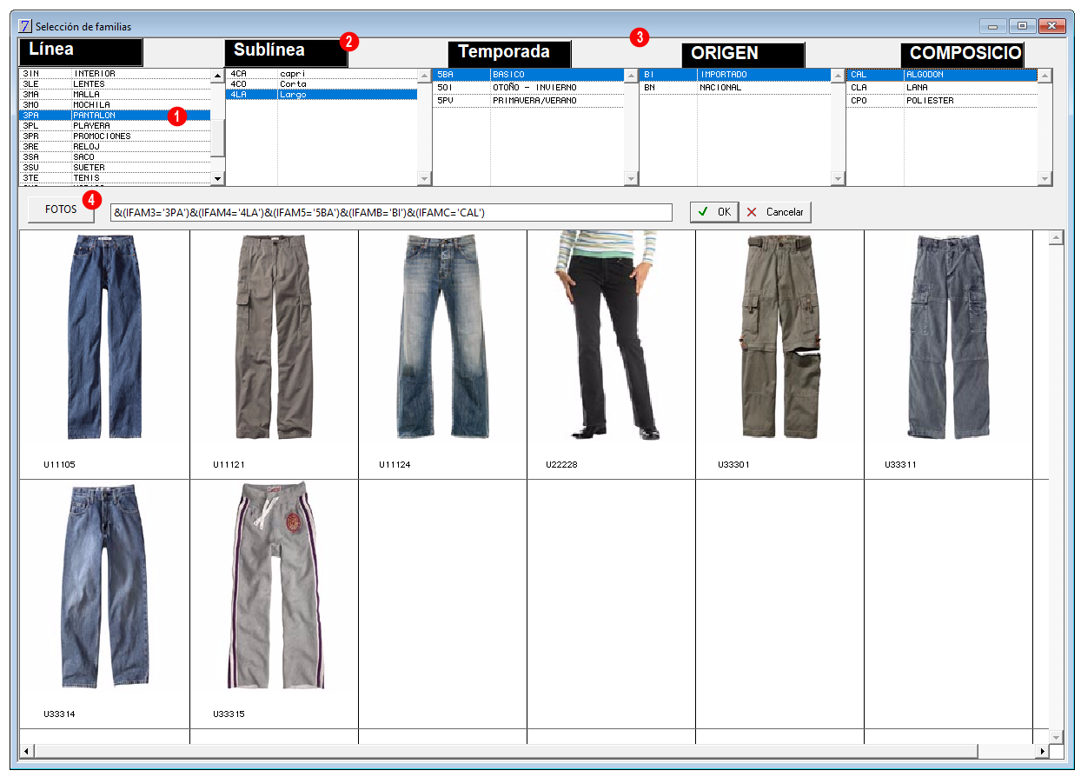Select the Línea header
Viewport: 1081px width, 777px height.
click(x=80, y=52)
